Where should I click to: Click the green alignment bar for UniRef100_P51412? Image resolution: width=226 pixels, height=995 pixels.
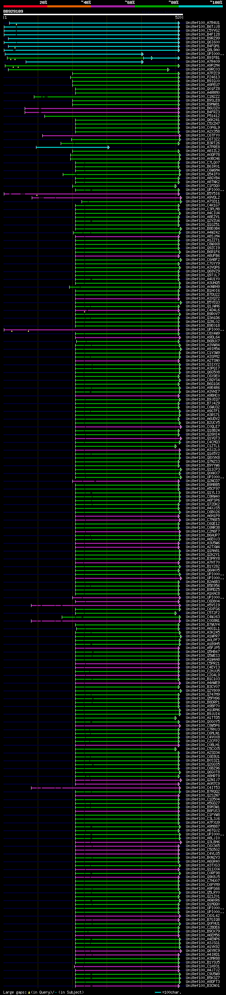coord(112,116)
